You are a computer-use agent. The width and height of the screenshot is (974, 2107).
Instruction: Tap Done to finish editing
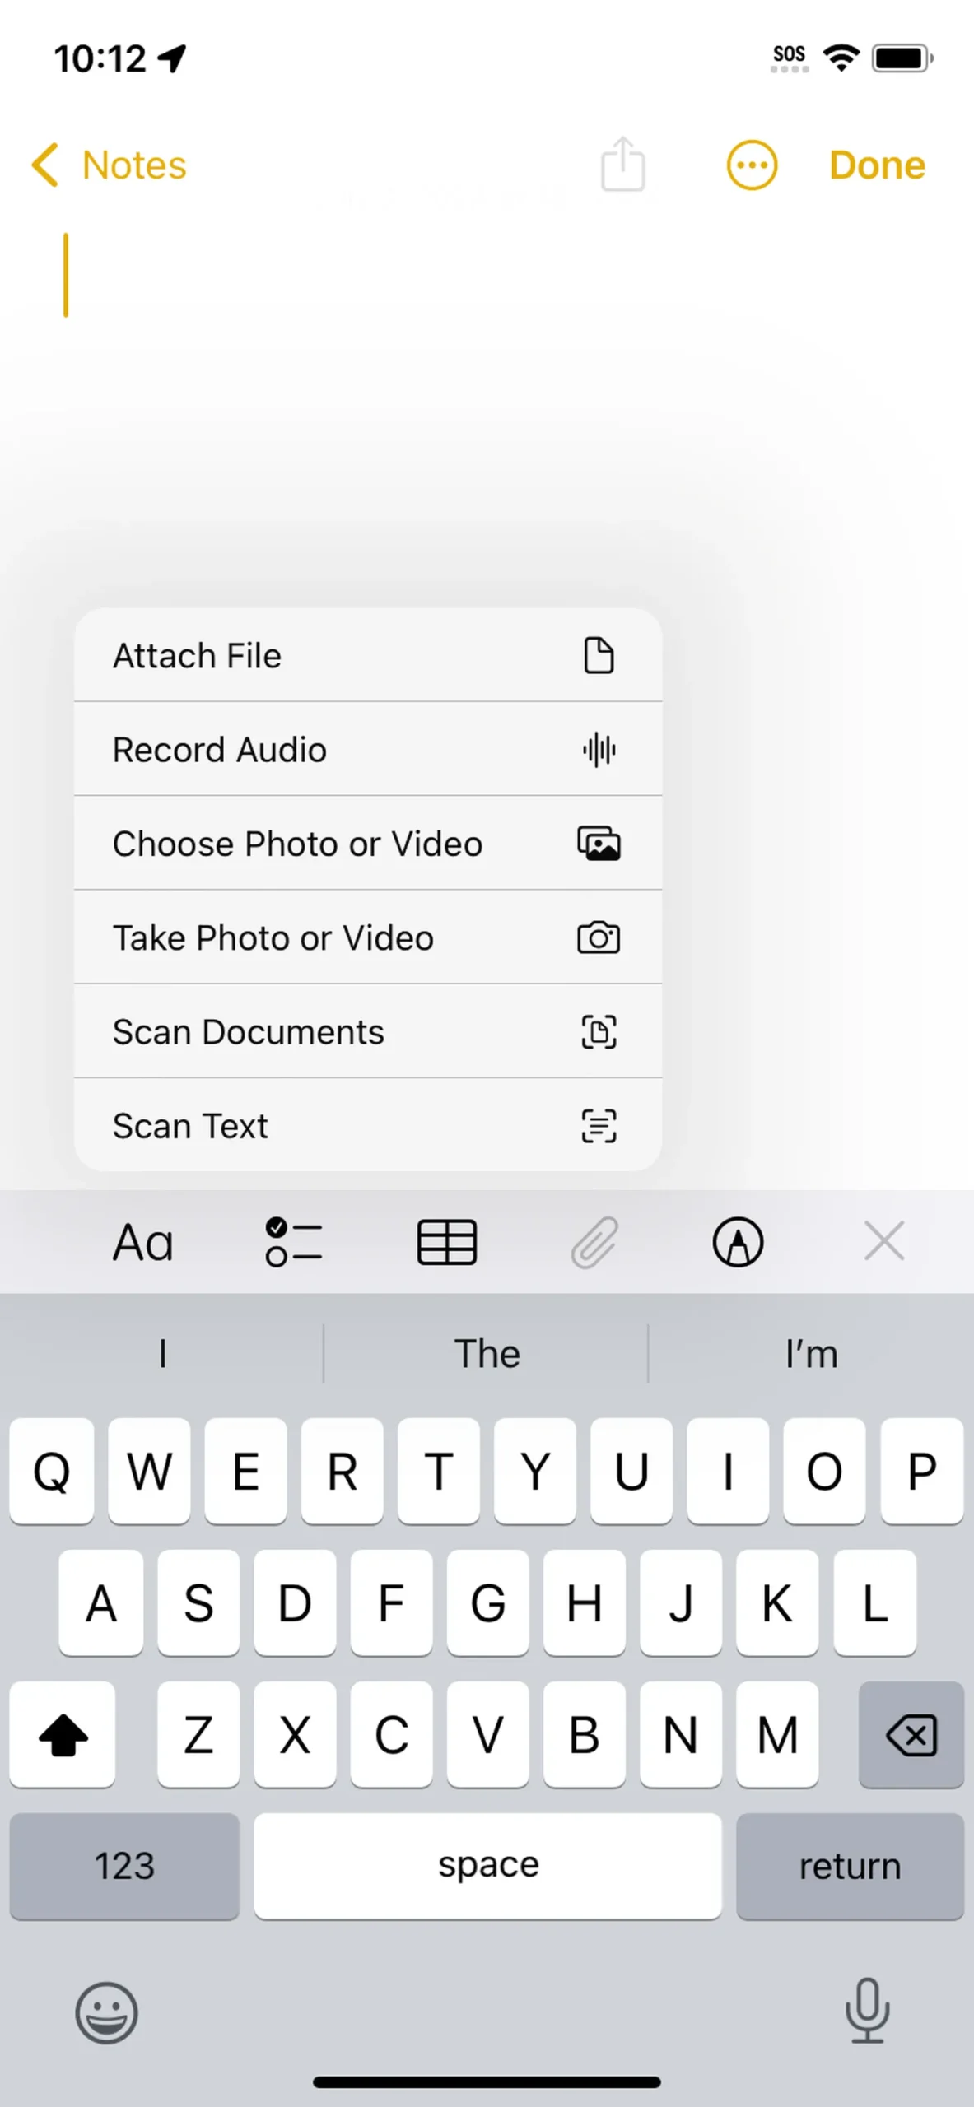pos(877,165)
